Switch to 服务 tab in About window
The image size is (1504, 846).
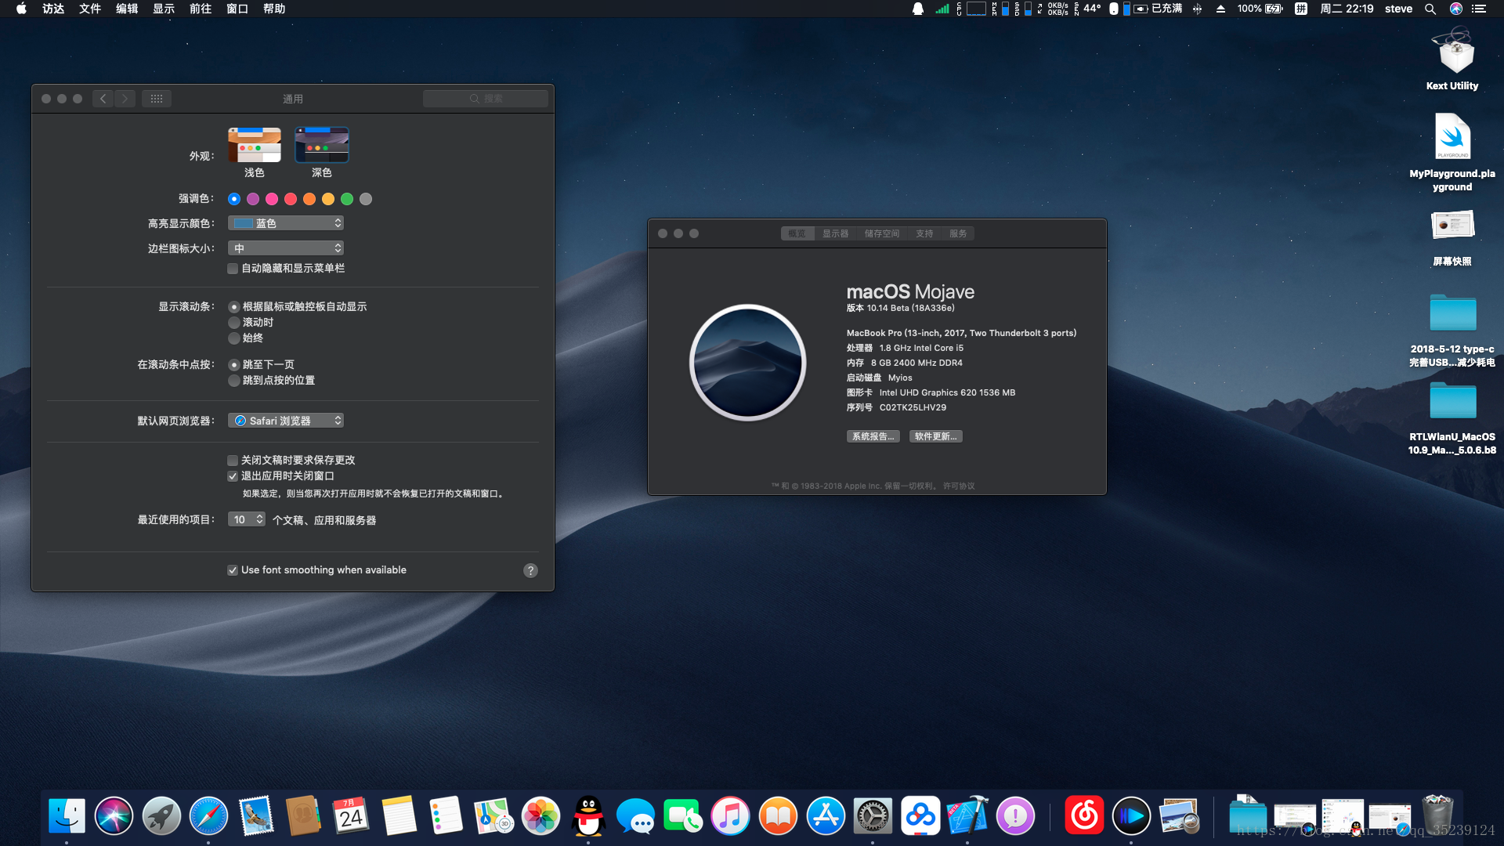click(x=958, y=233)
